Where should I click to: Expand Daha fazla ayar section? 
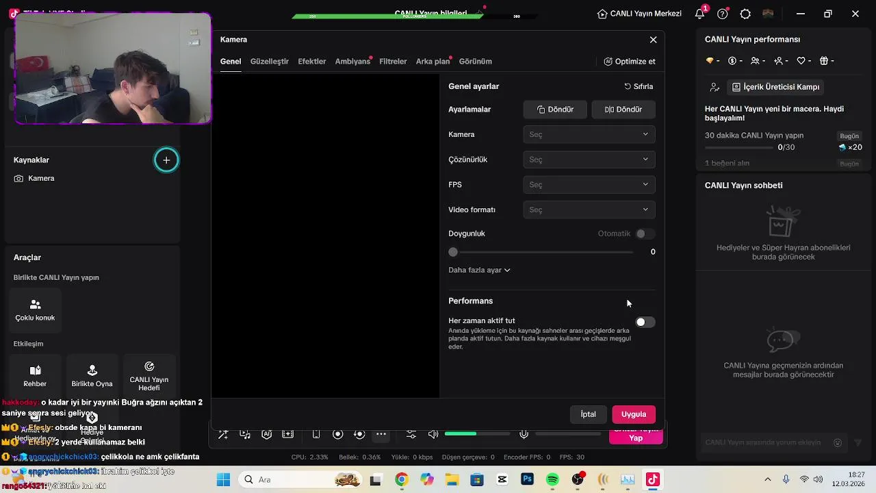coord(479,270)
